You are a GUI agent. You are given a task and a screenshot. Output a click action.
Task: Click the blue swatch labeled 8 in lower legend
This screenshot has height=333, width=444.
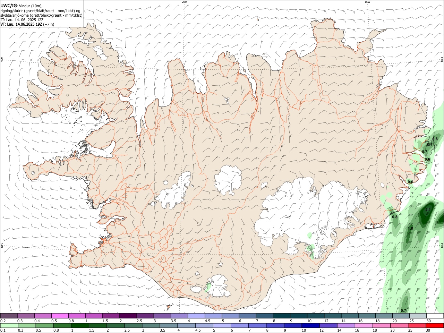click(275, 326)
